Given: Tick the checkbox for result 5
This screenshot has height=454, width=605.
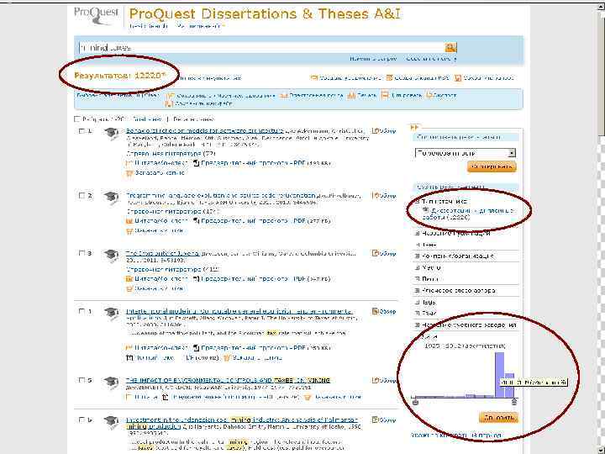Looking at the screenshot, I should coord(82,380).
